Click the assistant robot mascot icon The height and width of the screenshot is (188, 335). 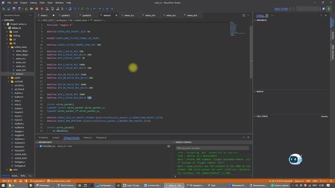(295, 159)
